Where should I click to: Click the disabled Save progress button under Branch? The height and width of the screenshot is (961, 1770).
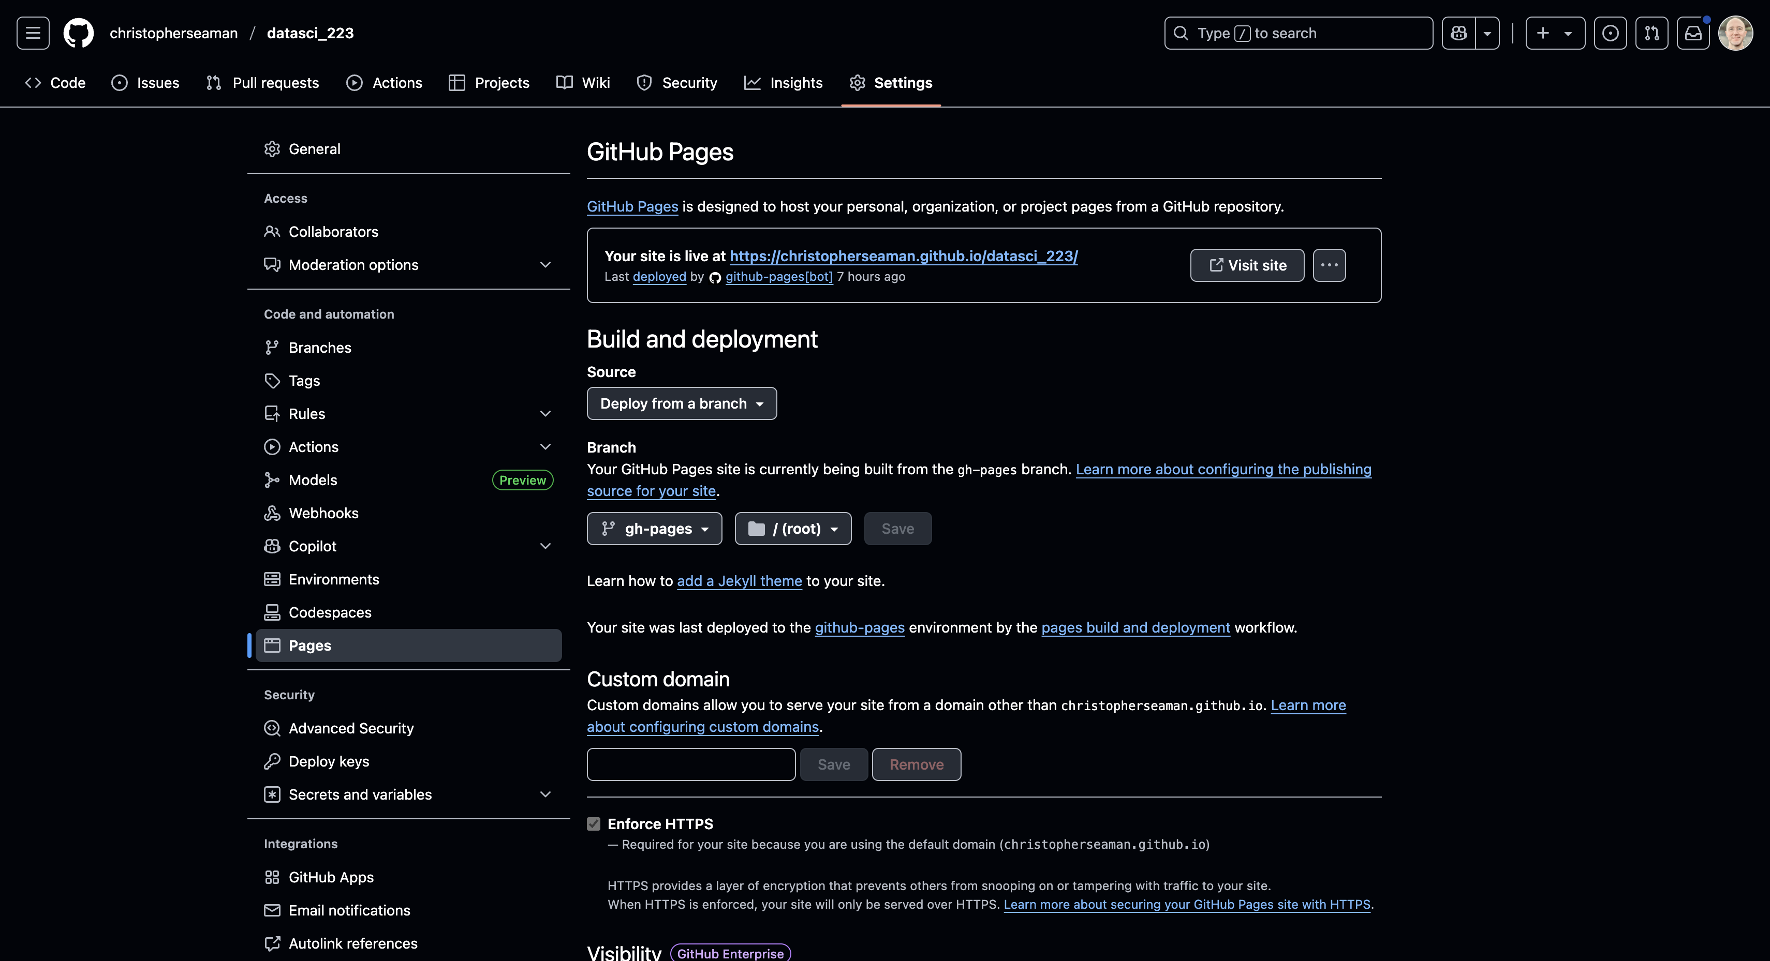coord(897,528)
